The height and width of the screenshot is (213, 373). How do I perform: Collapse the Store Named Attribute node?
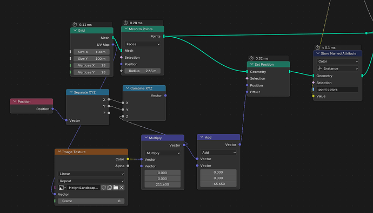318,53
